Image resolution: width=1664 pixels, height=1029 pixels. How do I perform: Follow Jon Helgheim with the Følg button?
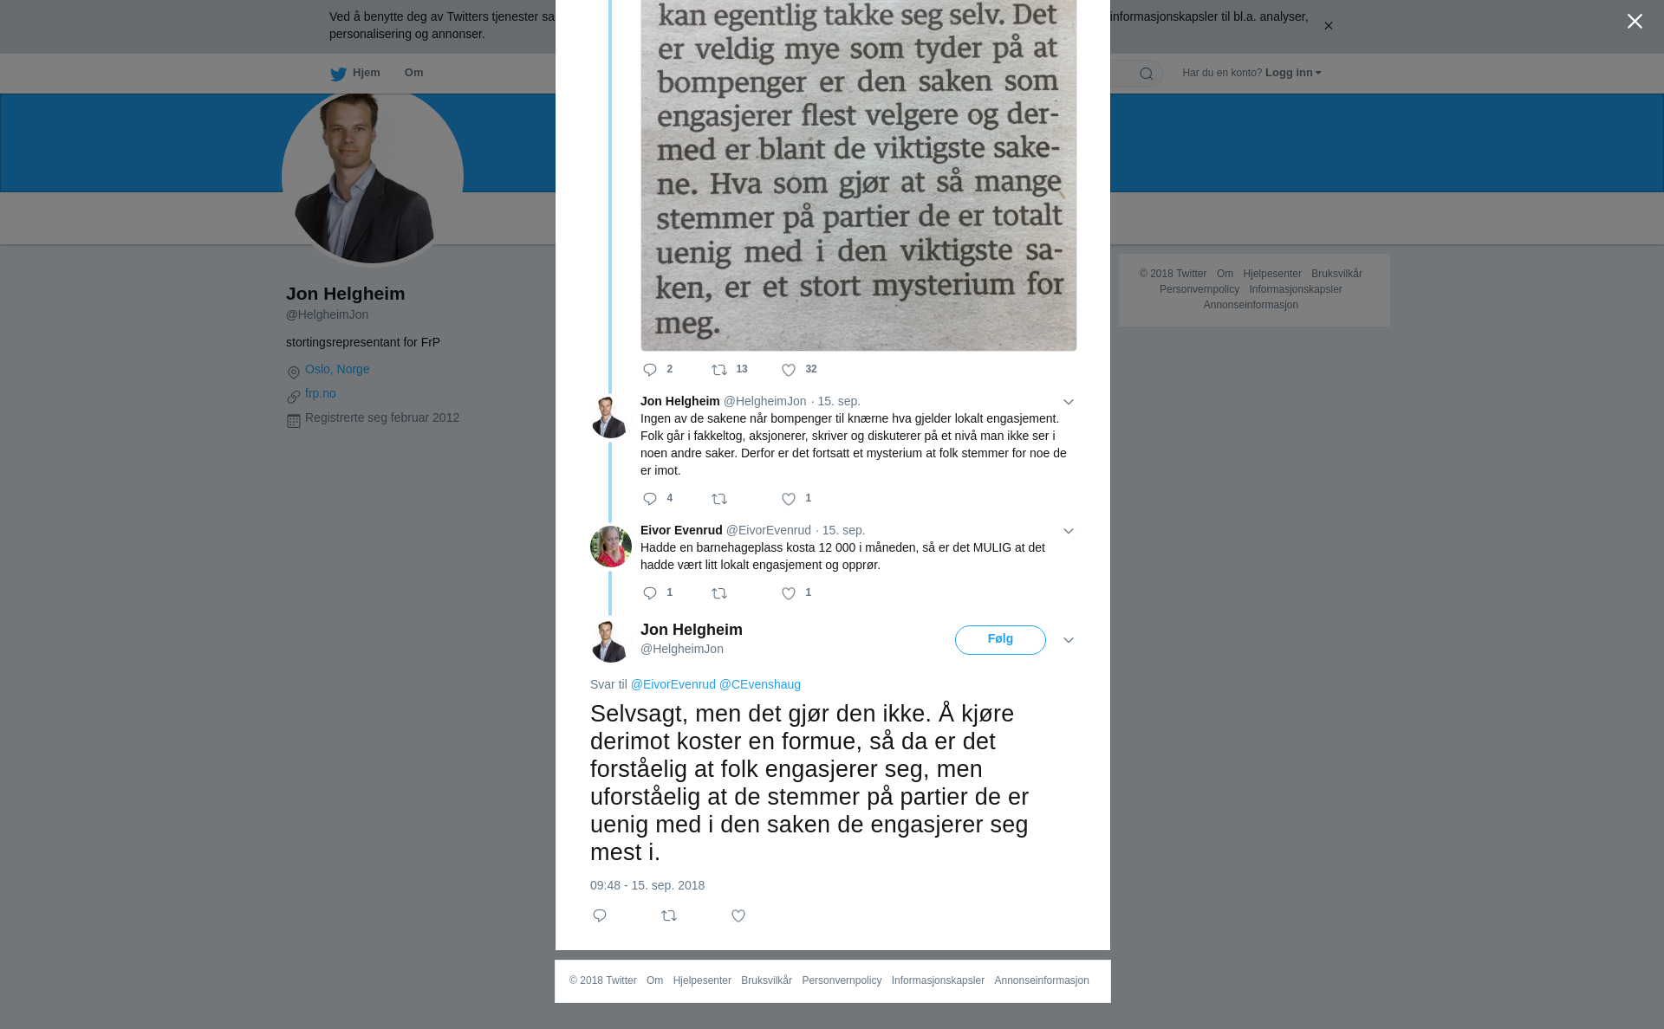[1000, 640]
